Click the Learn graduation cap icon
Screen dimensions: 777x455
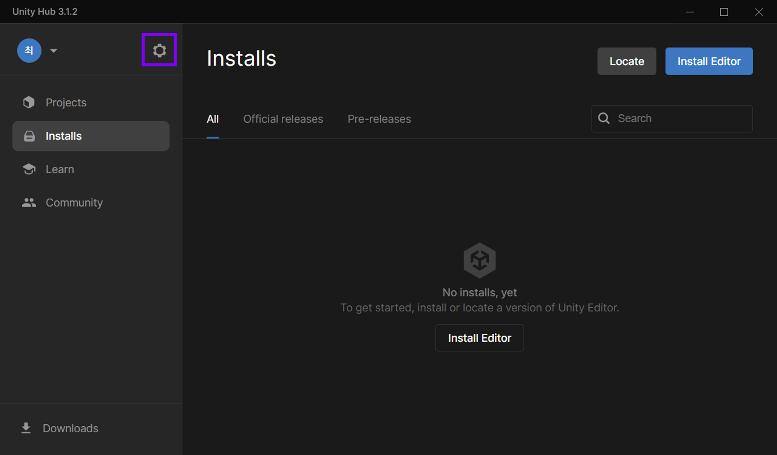coord(29,169)
